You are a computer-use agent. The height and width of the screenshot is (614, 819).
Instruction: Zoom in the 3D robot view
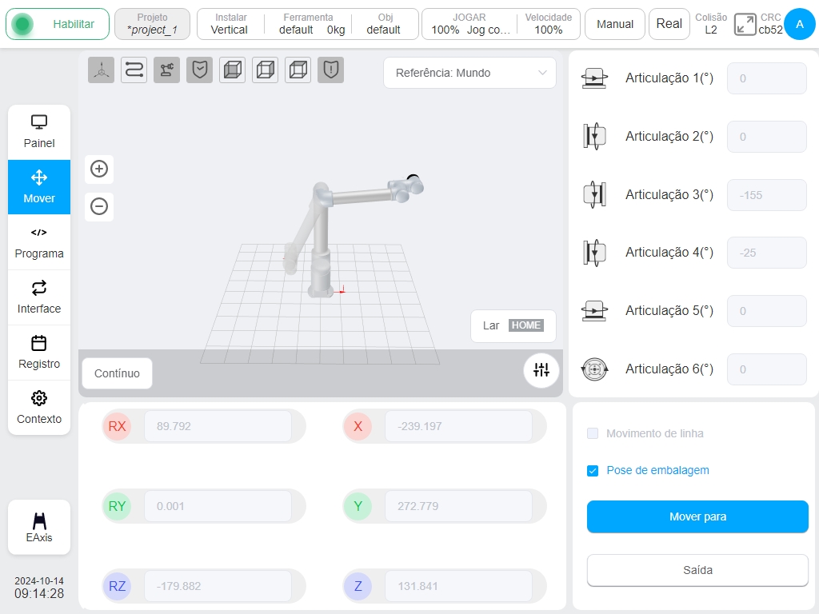click(99, 169)
